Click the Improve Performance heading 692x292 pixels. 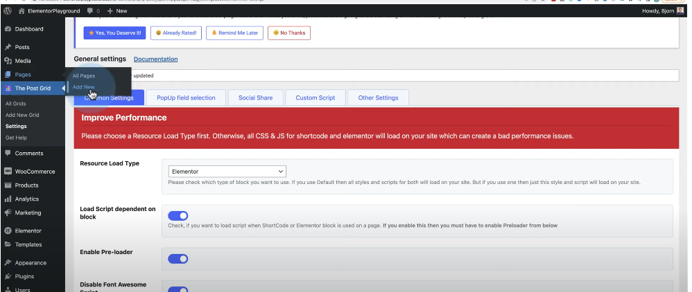[124, 118]
